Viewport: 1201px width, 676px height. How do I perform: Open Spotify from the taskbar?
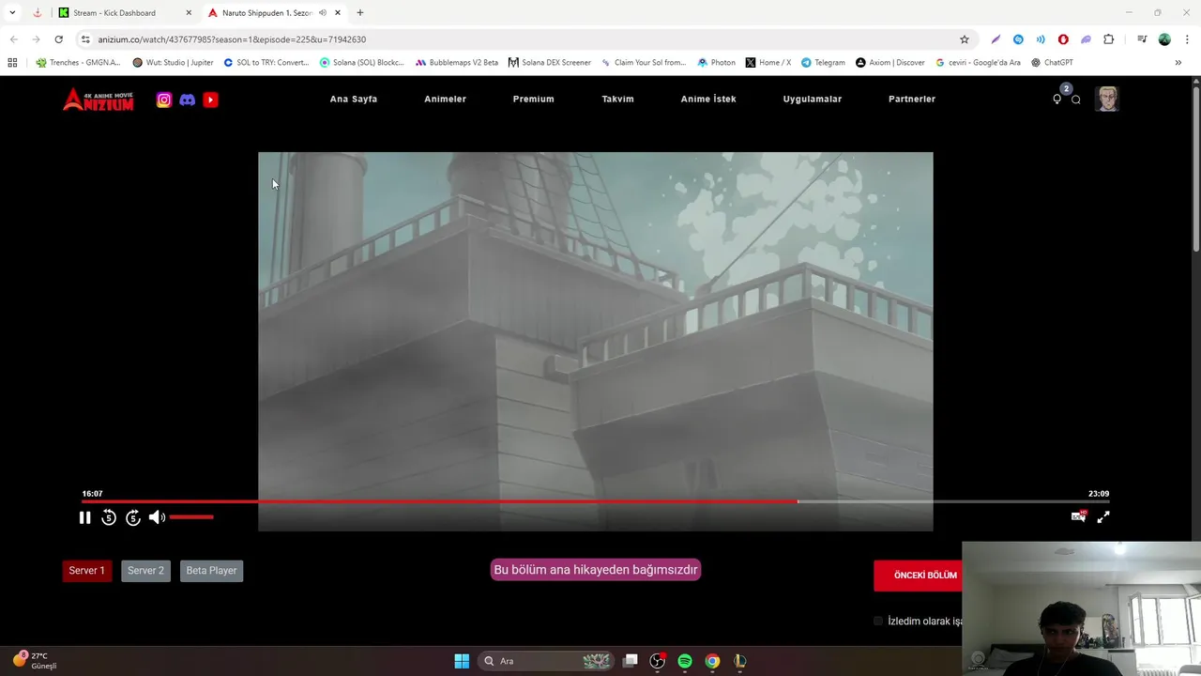tap(685, 661)
